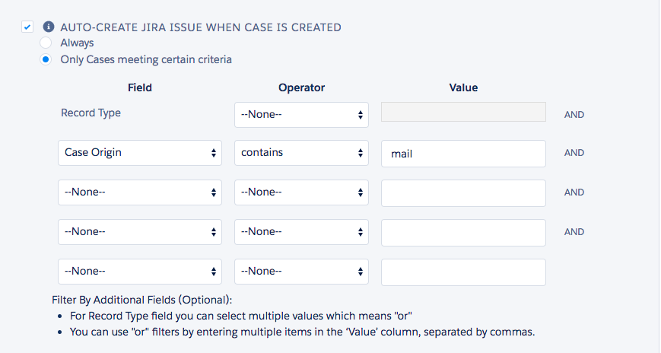The height and width of the screenshot is (353, 661).
Task: Select Only Cases meeting certain criteria
Action: (x=46, y=59)
